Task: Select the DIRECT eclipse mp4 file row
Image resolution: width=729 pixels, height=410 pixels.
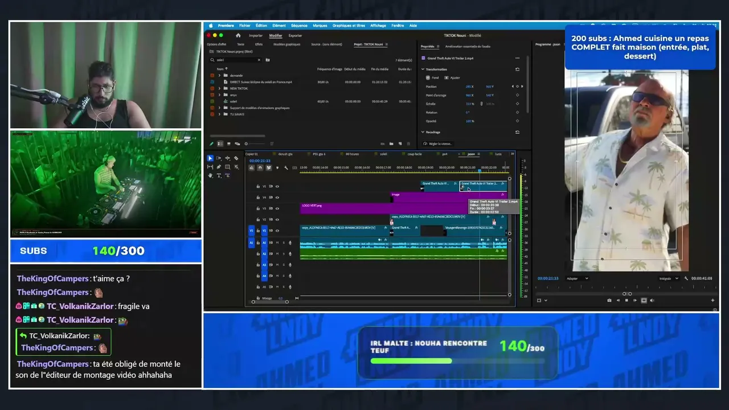Action: pyautogui.click(x=311, y=82)
